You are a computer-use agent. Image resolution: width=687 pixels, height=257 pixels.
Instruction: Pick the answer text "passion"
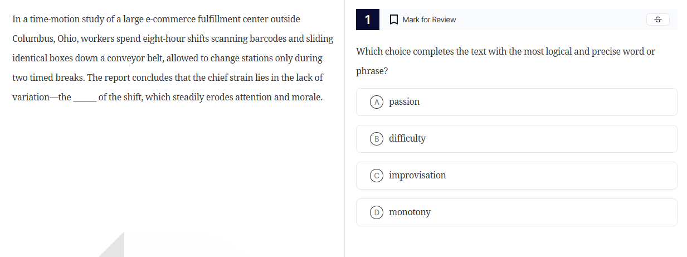pyautogui.click(x=404, y=102)
